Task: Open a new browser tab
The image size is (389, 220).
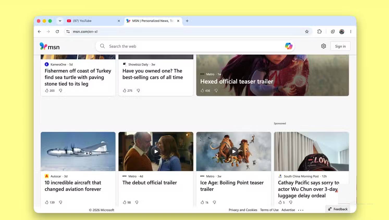Action: [x=187, y=21]
